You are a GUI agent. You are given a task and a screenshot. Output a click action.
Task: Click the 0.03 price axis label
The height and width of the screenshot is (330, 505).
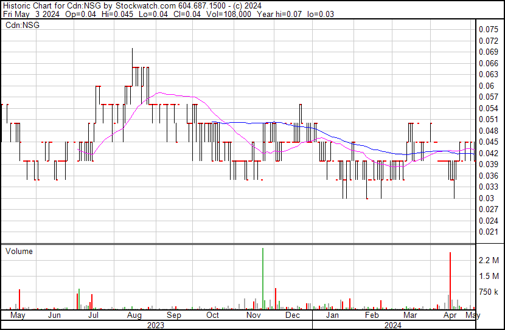[486, 198]
